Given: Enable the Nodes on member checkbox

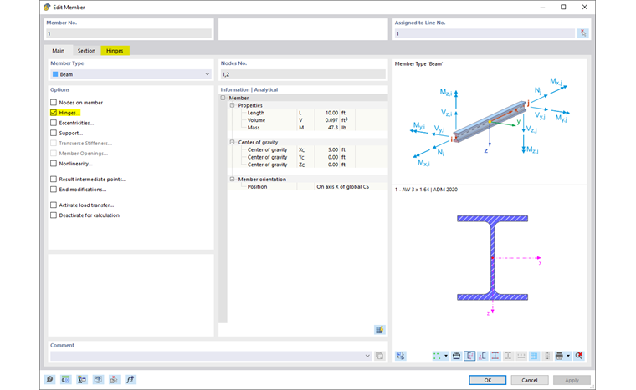Looking at the screenshot, I should click(x=54, y=103).
